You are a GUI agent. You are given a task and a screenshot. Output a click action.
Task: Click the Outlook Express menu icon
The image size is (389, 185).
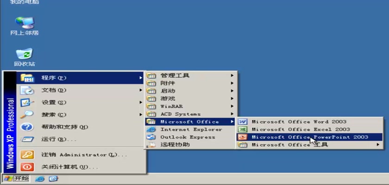(x=151, y=137)
